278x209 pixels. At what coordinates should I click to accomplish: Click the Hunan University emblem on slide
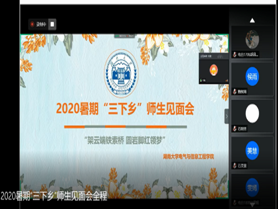[121, 74]
